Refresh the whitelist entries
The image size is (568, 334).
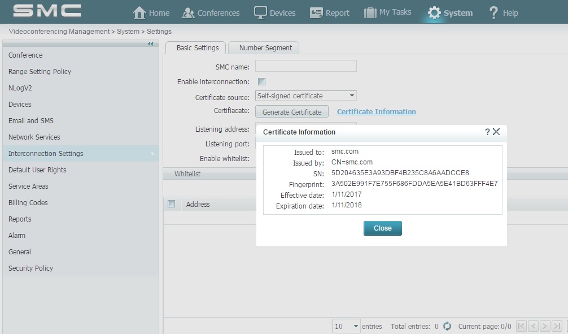447,326
